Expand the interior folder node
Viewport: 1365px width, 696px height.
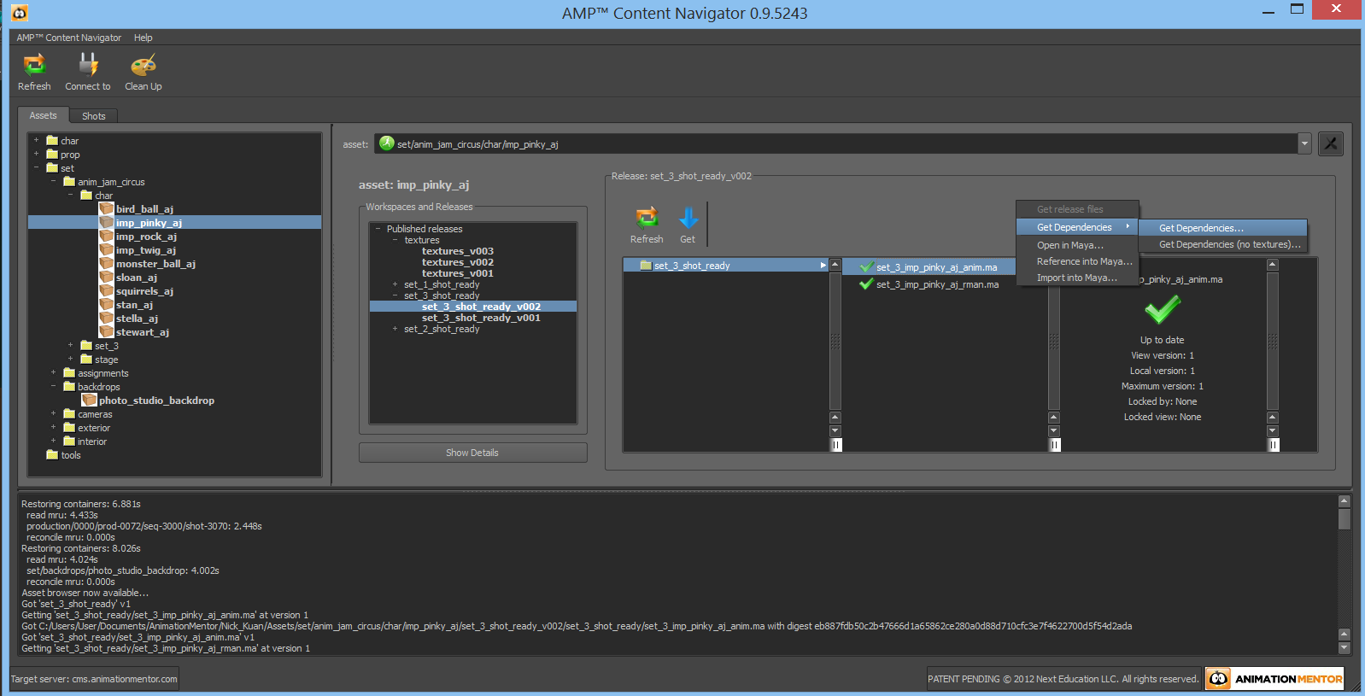tap(53, 441)
